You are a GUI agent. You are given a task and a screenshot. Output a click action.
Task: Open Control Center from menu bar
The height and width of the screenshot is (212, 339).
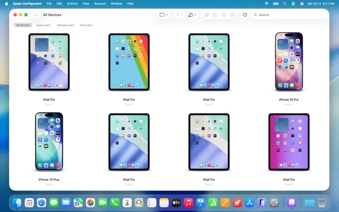[293, 3]
